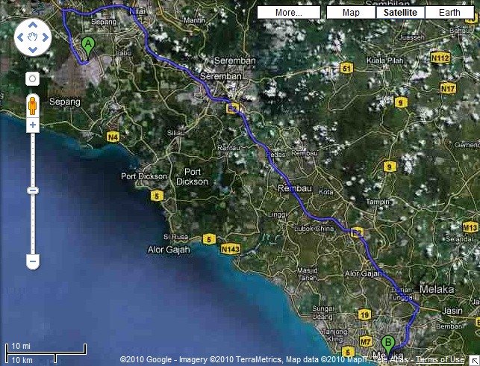Click the Linggi label
The image size is (480, 366).
coord(278,214)
